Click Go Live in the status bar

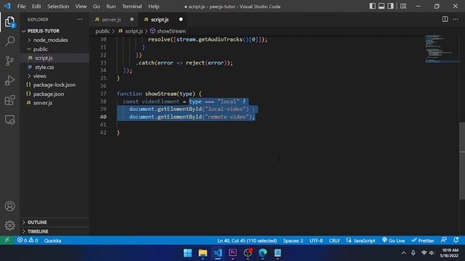(x=394, y=241)
